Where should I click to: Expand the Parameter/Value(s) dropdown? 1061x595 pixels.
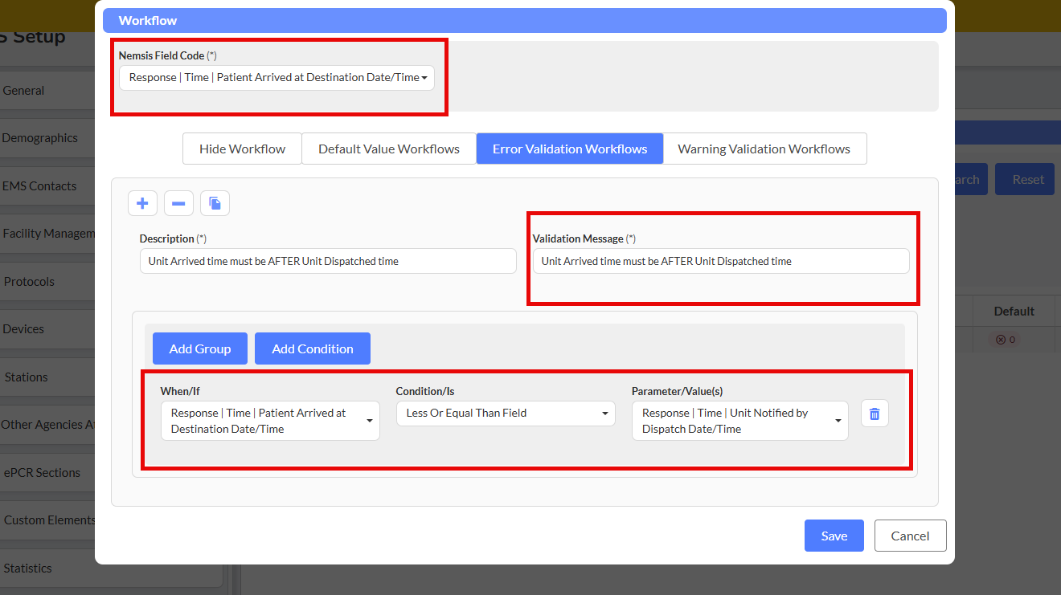pyautogui.click(x=739, y=421)
